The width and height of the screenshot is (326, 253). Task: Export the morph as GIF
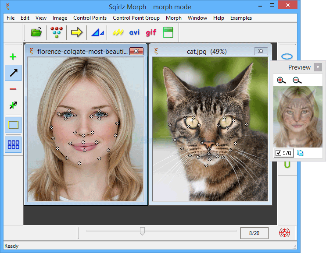pyautogui.click(x=151, y=32)
